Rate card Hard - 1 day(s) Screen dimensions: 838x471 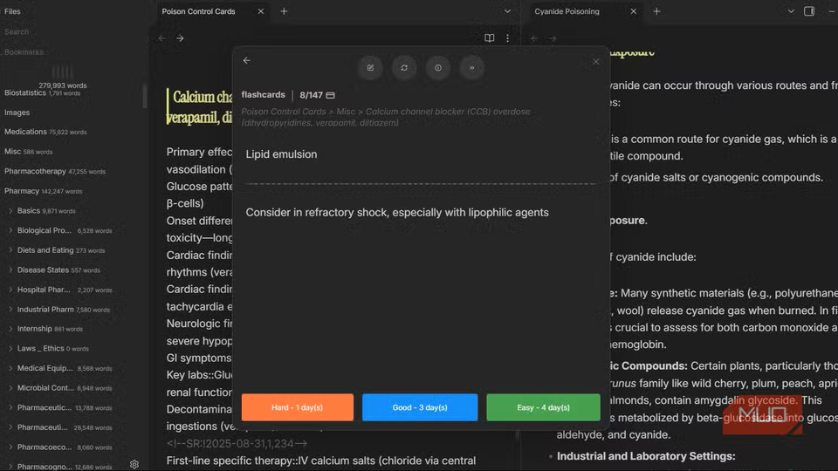(x=297, y=407)
